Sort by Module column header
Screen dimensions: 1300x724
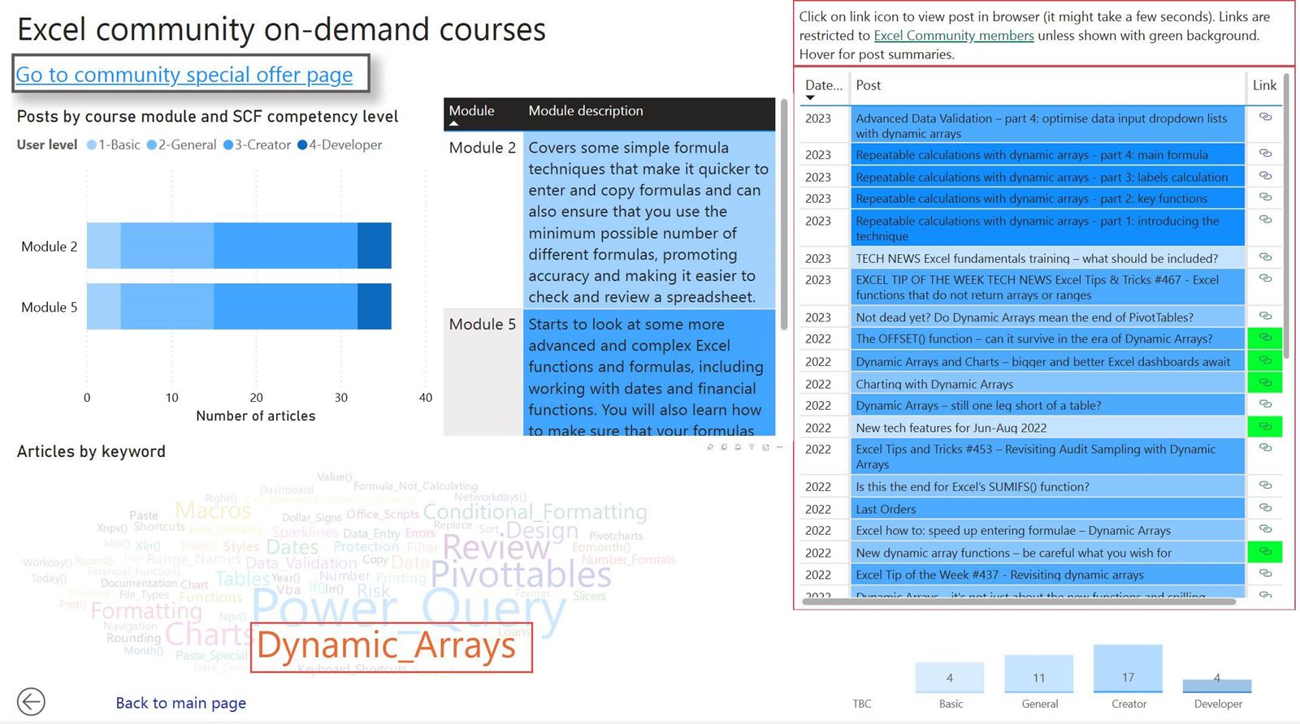pyautogui.click(x=471, y=111)
